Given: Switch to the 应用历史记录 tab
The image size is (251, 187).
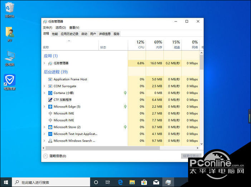Looking at the screenshot, I should (x=69, y=34).
